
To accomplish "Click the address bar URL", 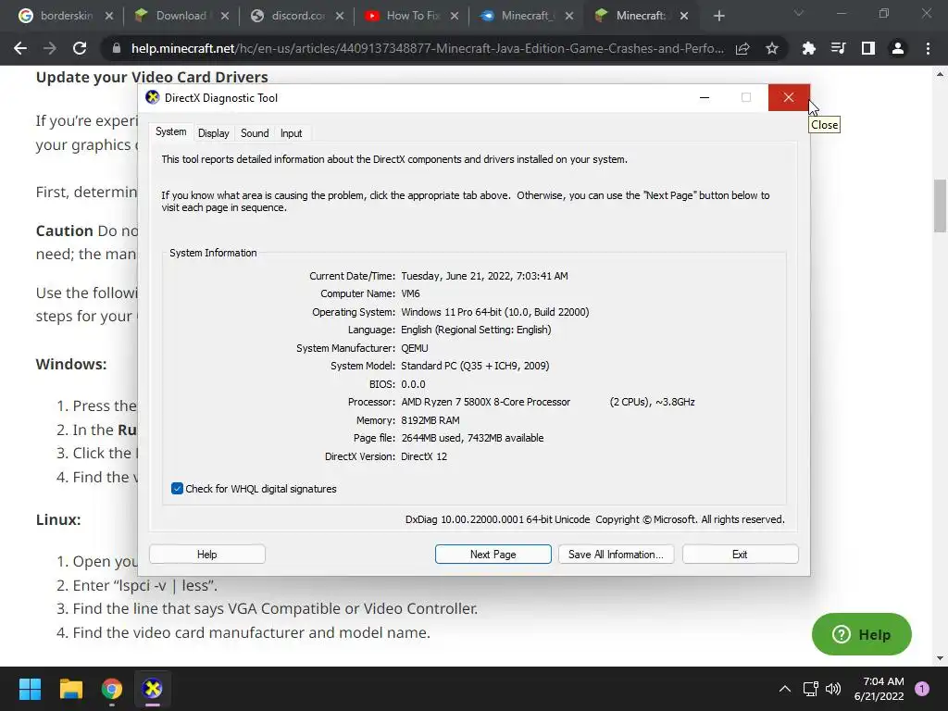I will [427, 48].
